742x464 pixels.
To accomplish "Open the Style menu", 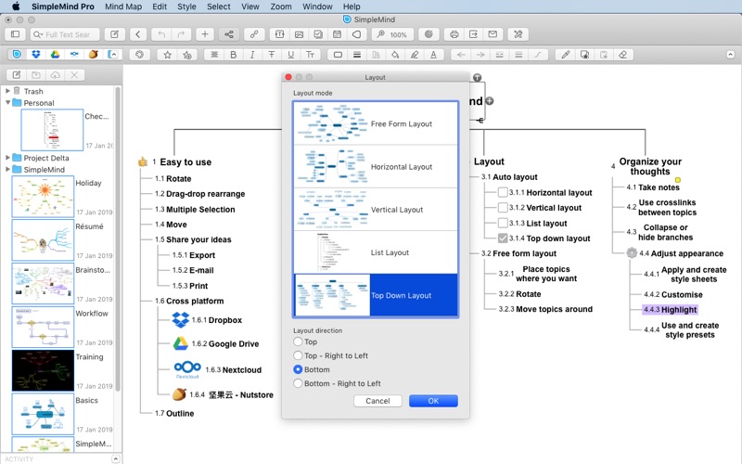I will click(x=186, y=6).
